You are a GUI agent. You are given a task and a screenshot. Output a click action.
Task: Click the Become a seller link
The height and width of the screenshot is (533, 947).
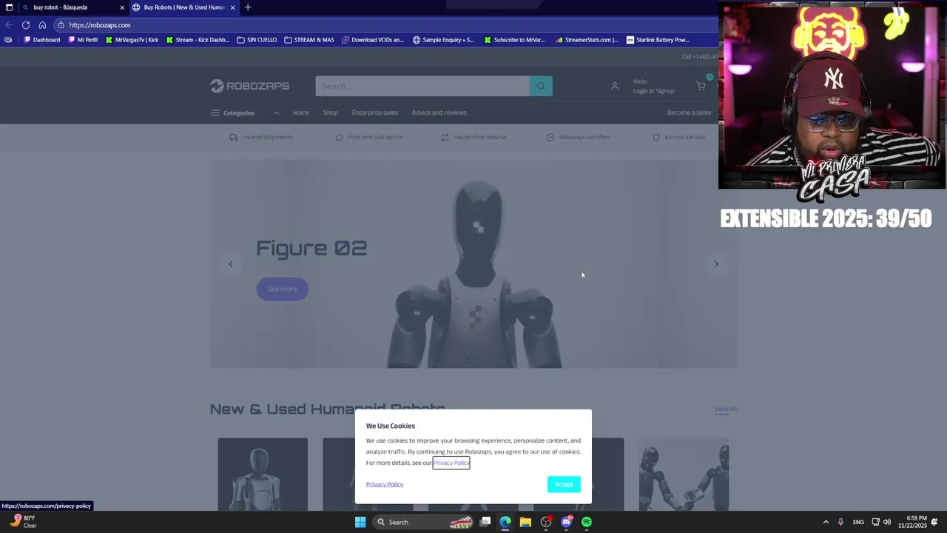690,113
